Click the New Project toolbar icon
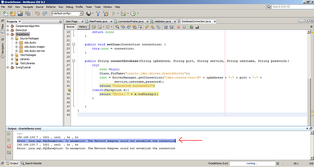314x167 pixels. click(x=13, y=13)
